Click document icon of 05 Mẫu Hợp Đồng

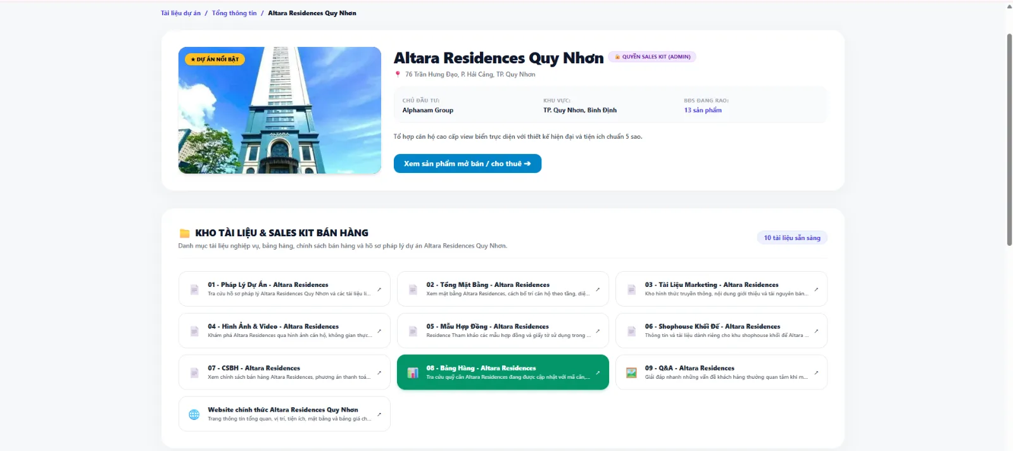413,331
